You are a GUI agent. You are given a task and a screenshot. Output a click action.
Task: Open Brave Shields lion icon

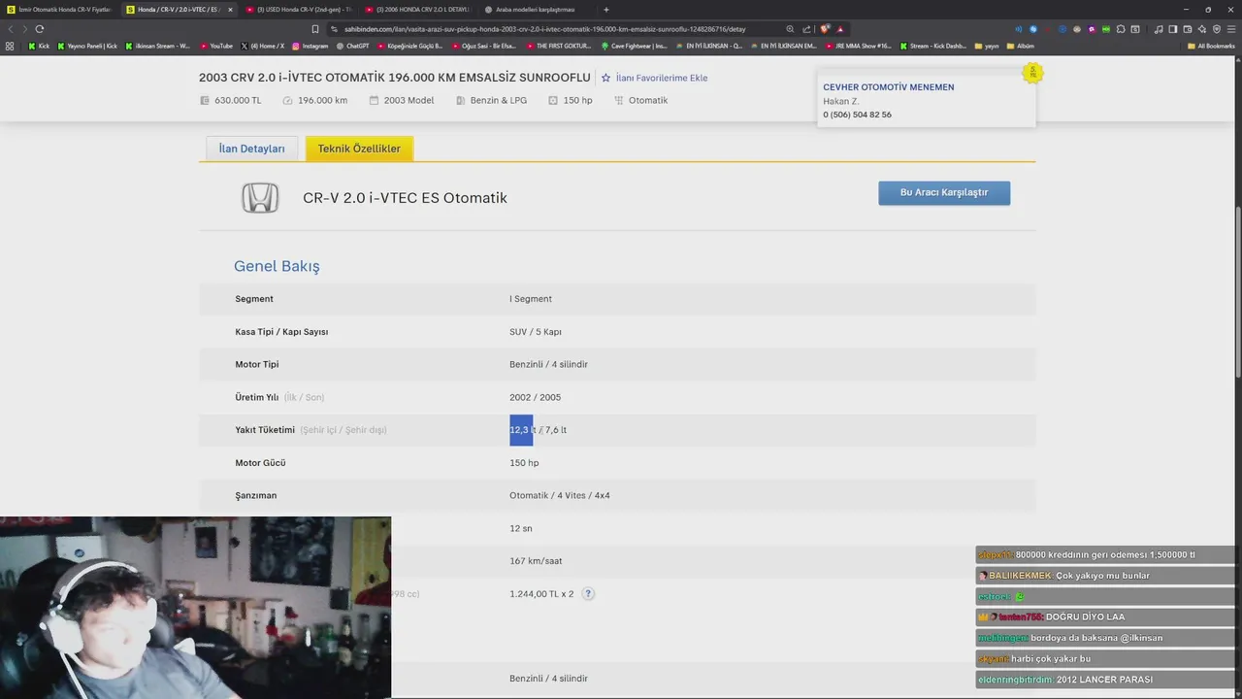[x=825, y=29]
